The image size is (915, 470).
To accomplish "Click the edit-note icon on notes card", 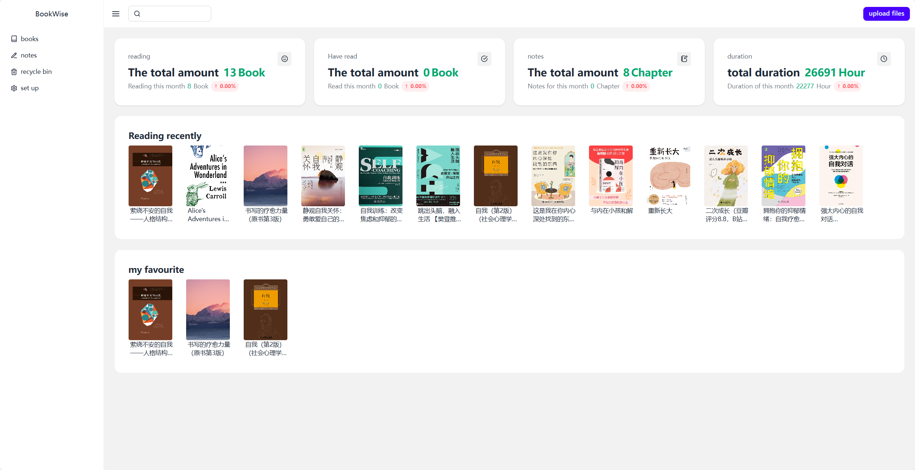I will tap(684, 59).
